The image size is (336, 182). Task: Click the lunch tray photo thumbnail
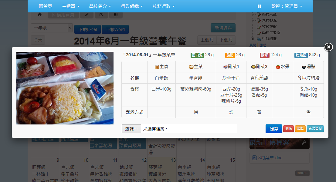pos(65,88)
